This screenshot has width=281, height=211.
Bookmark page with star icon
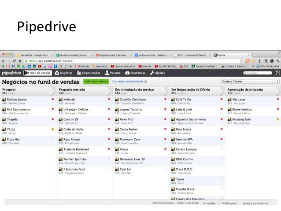tap(241, 61)
